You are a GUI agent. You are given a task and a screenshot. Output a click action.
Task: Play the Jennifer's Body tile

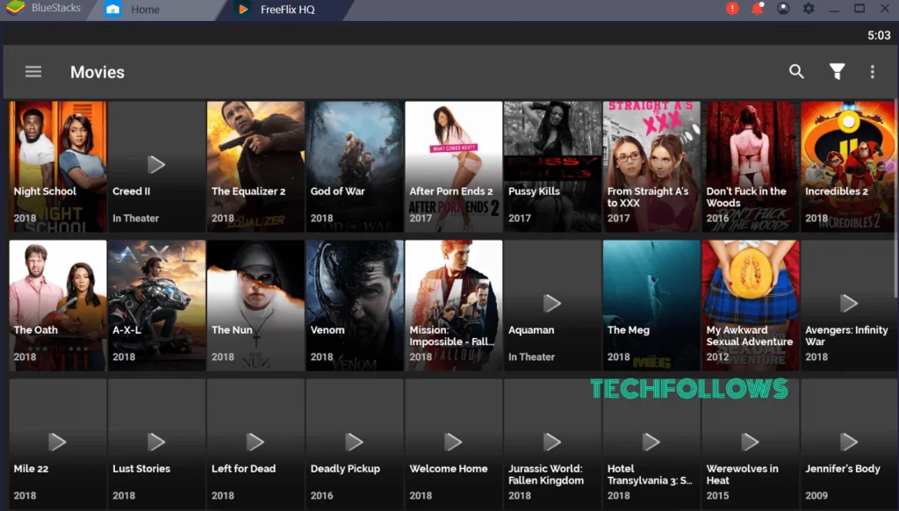(848, 444)
